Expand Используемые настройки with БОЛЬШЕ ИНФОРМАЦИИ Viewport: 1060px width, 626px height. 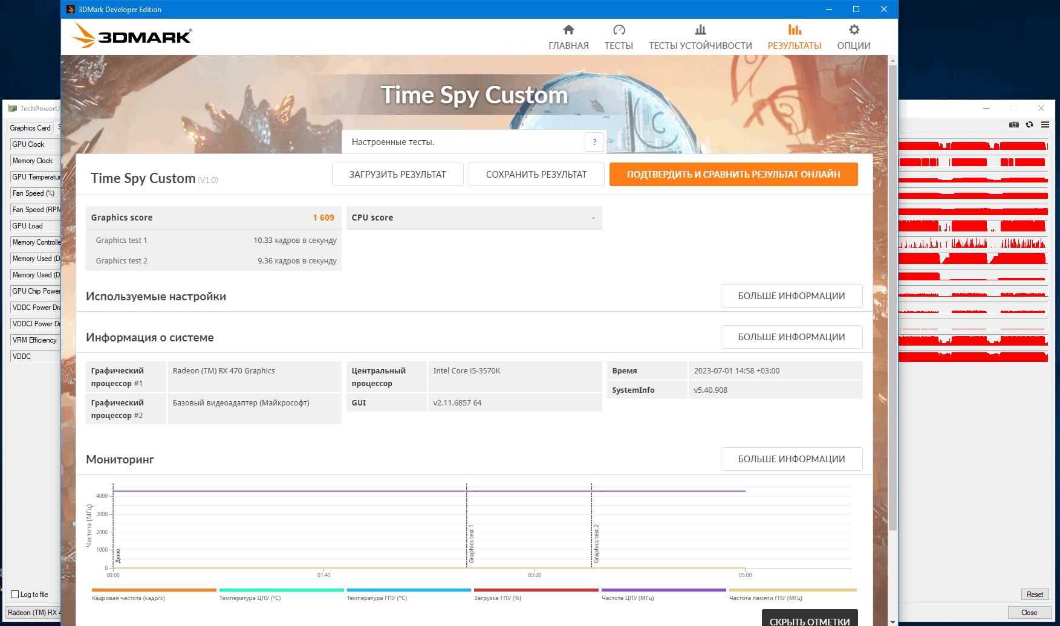[791, 296]
